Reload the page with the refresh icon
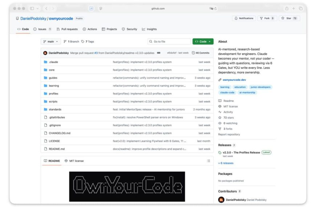 [x=216, y=8]
